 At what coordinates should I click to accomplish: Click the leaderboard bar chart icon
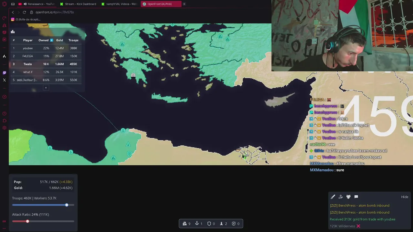[13, 32]
